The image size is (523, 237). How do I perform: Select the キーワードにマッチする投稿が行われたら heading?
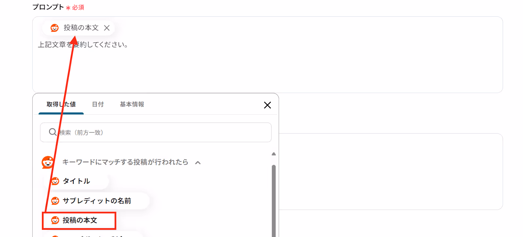(125, 162)
